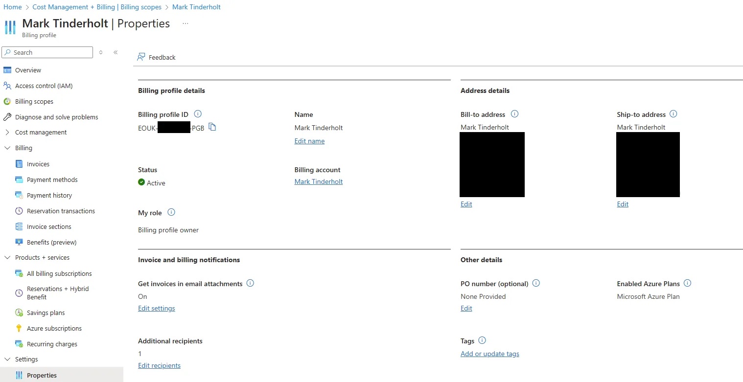Image resolution: width=743 pixels, height=382 pixels.
Task: Click info icon next to My role
Action: 171,212
